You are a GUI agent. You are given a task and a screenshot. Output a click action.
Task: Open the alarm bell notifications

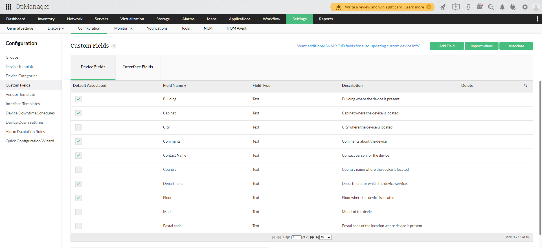click(502, 7)
